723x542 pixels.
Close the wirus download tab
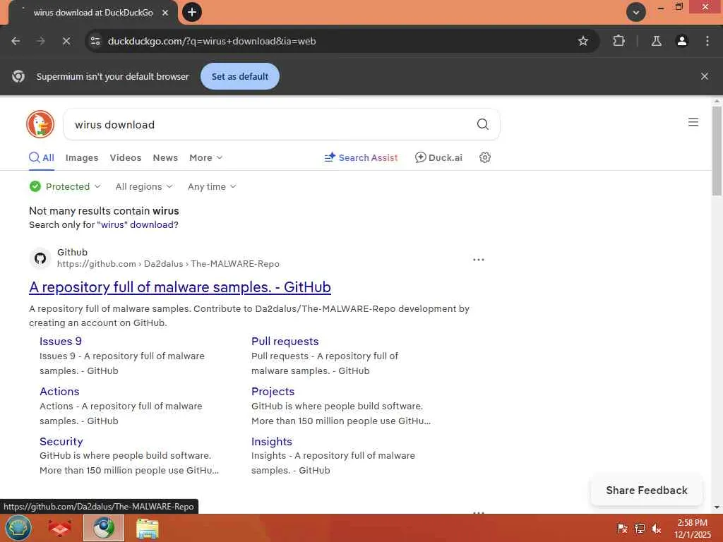click(x=165, y=13)
